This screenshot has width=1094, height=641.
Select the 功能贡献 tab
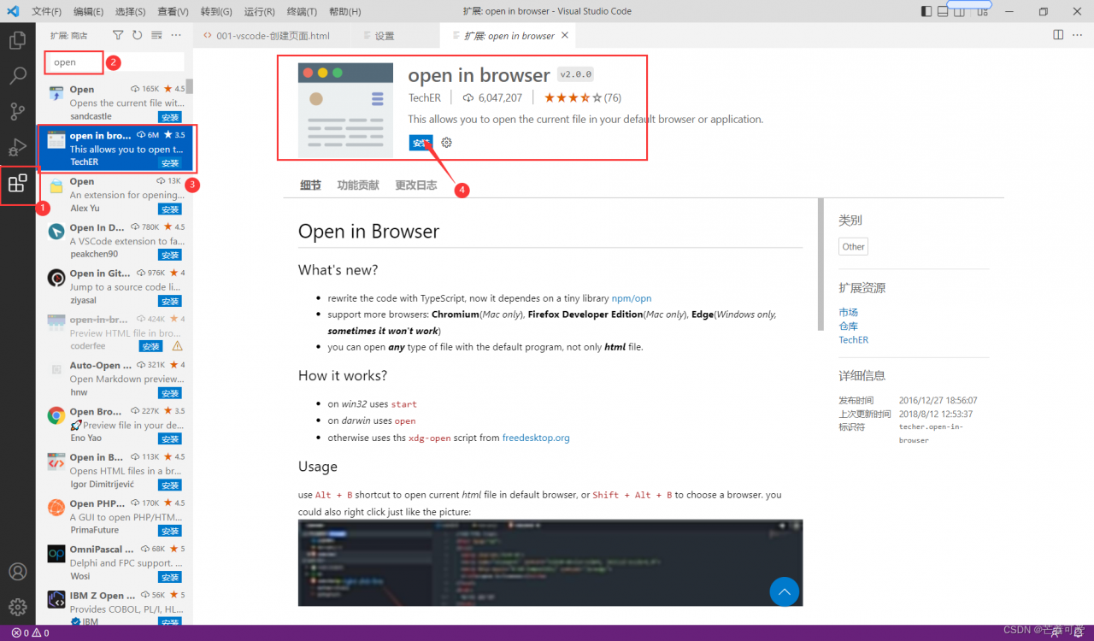pyautogui.click(x=358, y=185)
